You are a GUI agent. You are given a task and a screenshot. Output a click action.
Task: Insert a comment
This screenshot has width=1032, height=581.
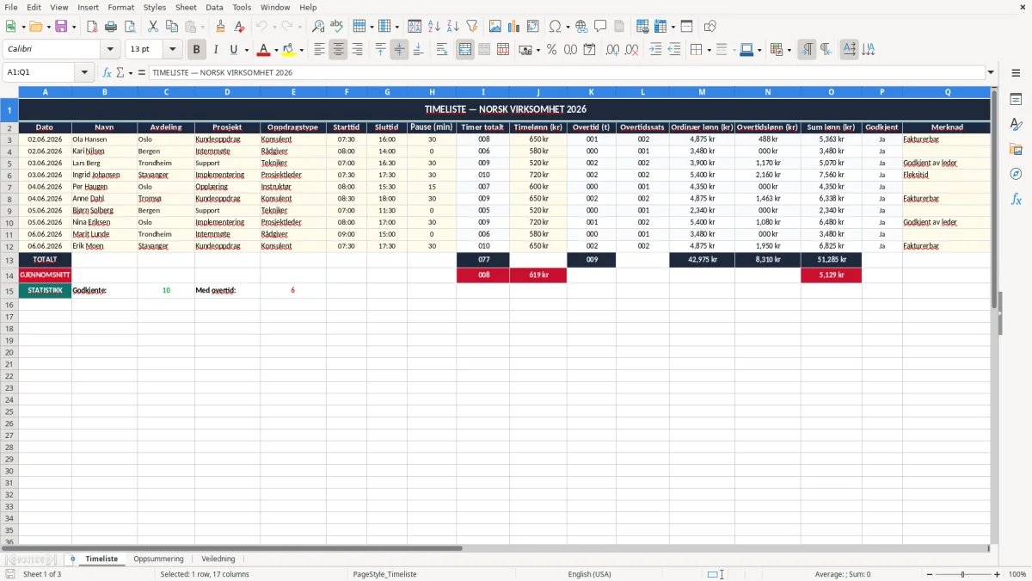(x=600, y=27)
